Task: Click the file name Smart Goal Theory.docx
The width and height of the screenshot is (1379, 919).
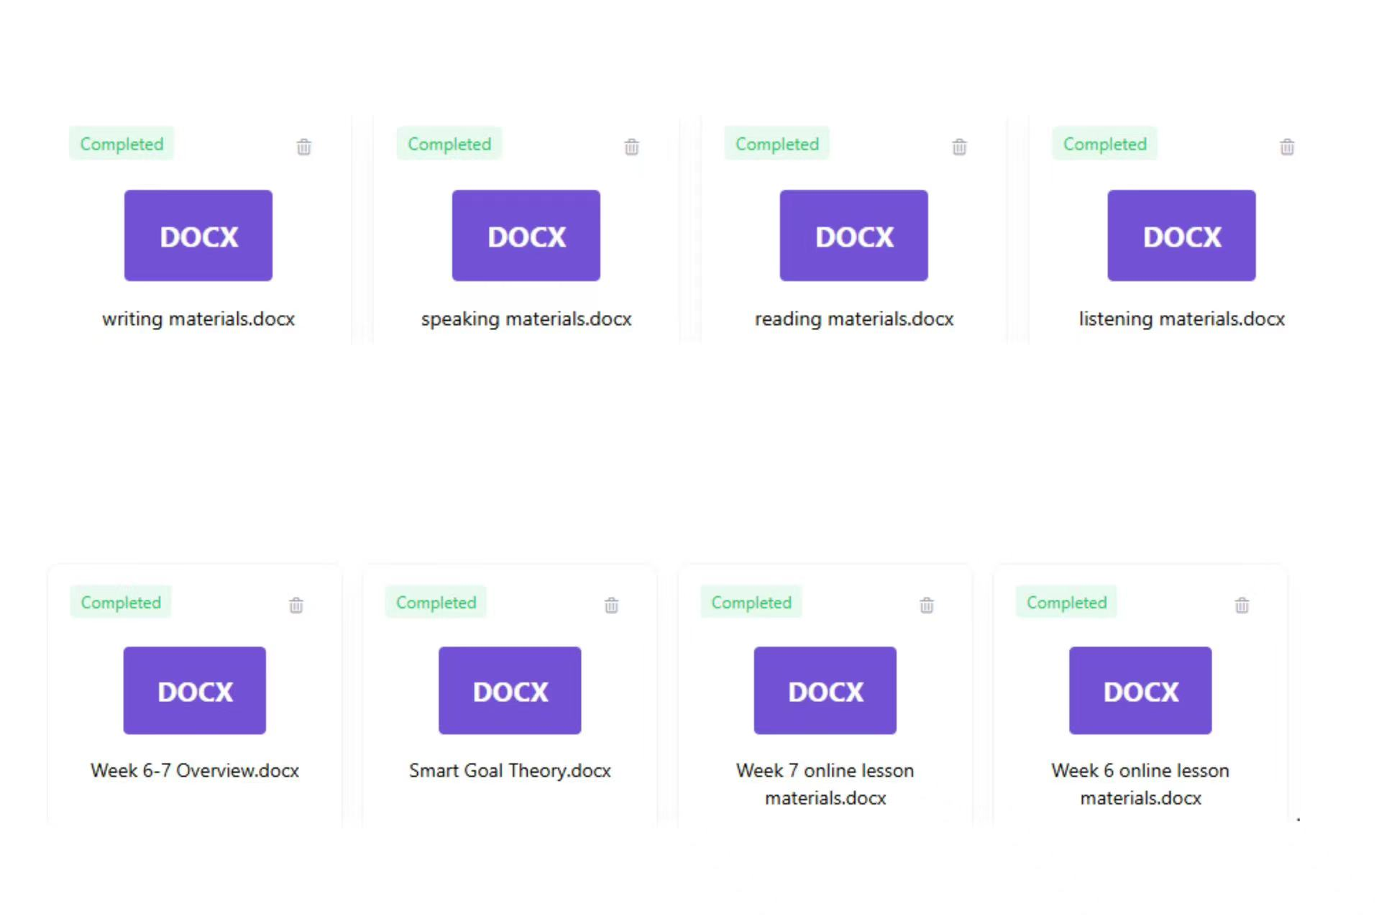Action: tap(510, 770)
